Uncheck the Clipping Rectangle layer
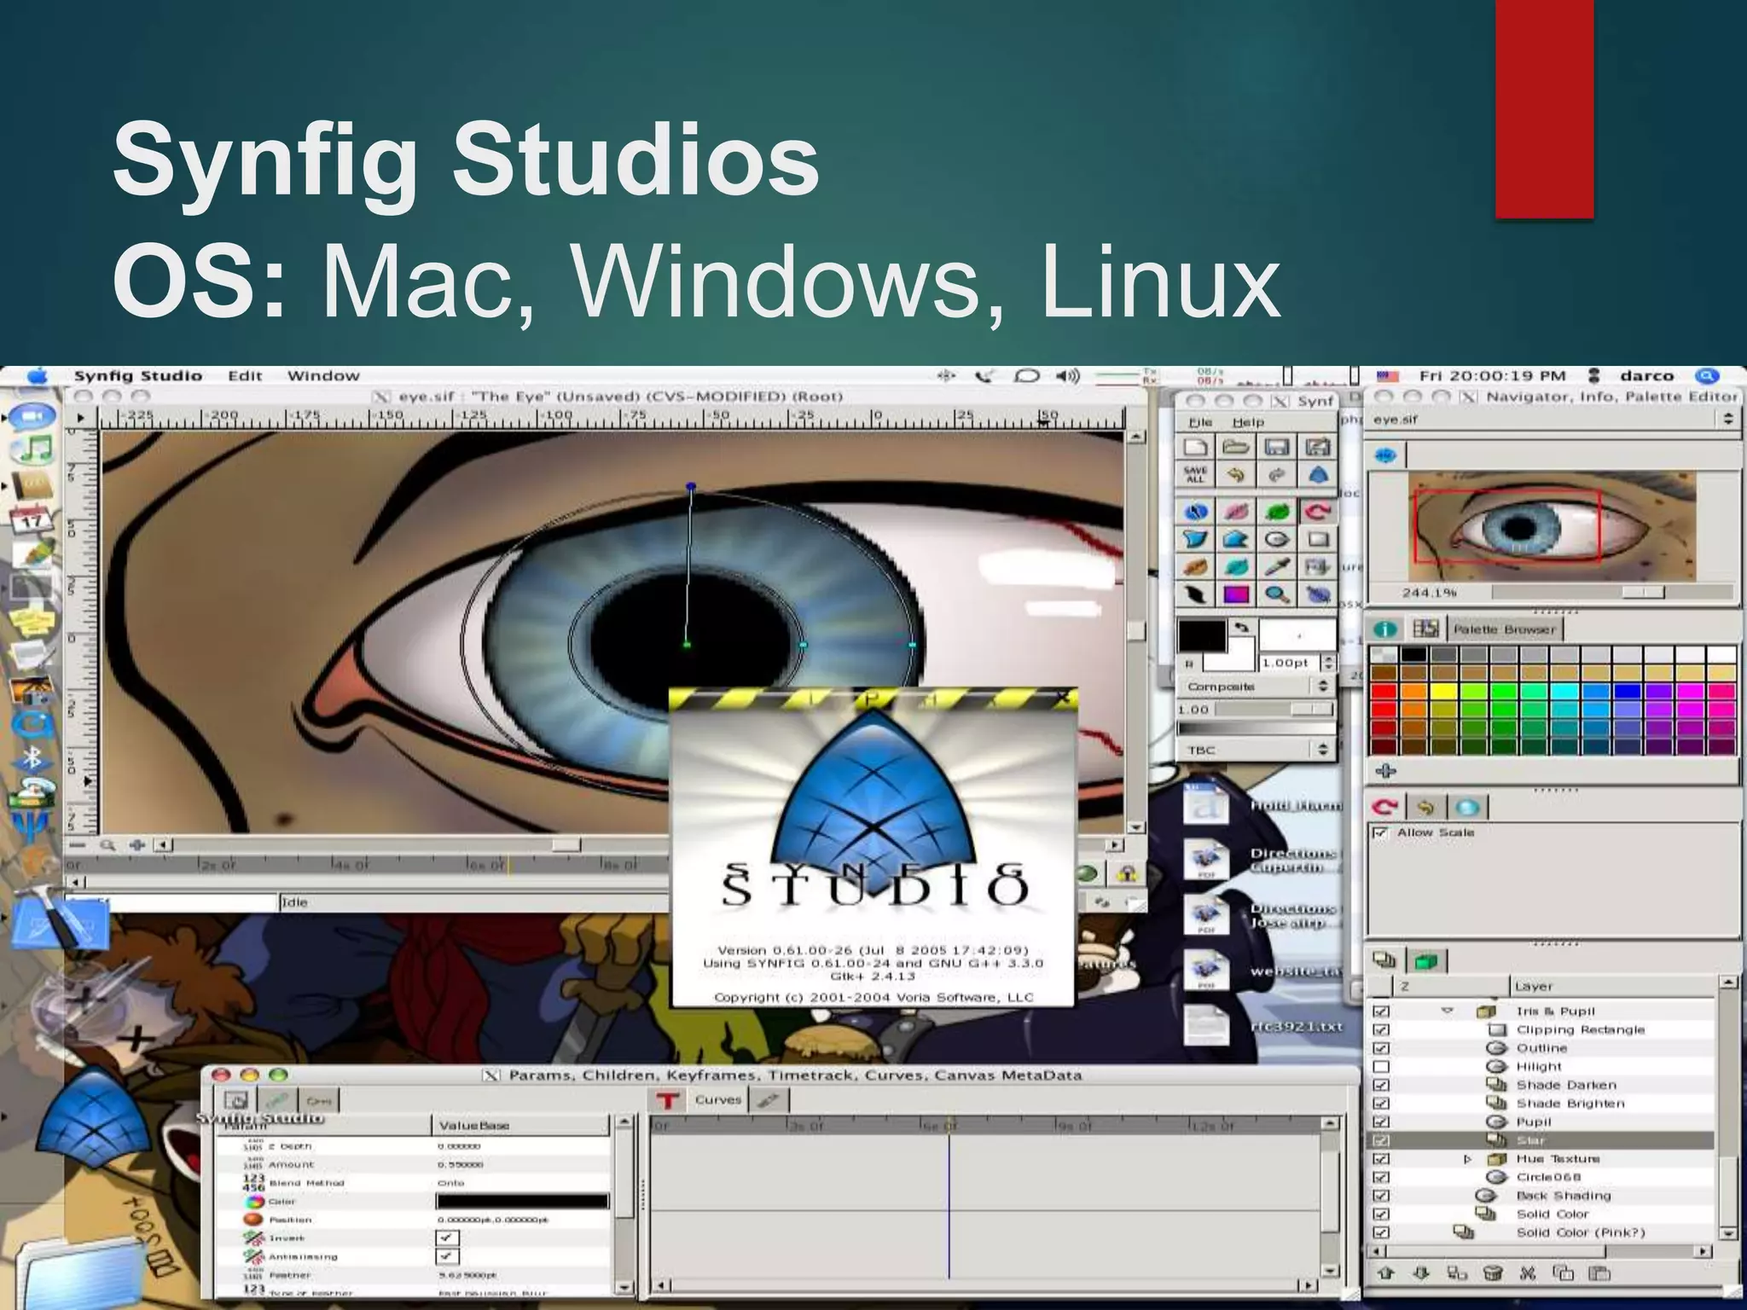Viewport: 1747px width, 1310px height. (x=1381, y=1029)
